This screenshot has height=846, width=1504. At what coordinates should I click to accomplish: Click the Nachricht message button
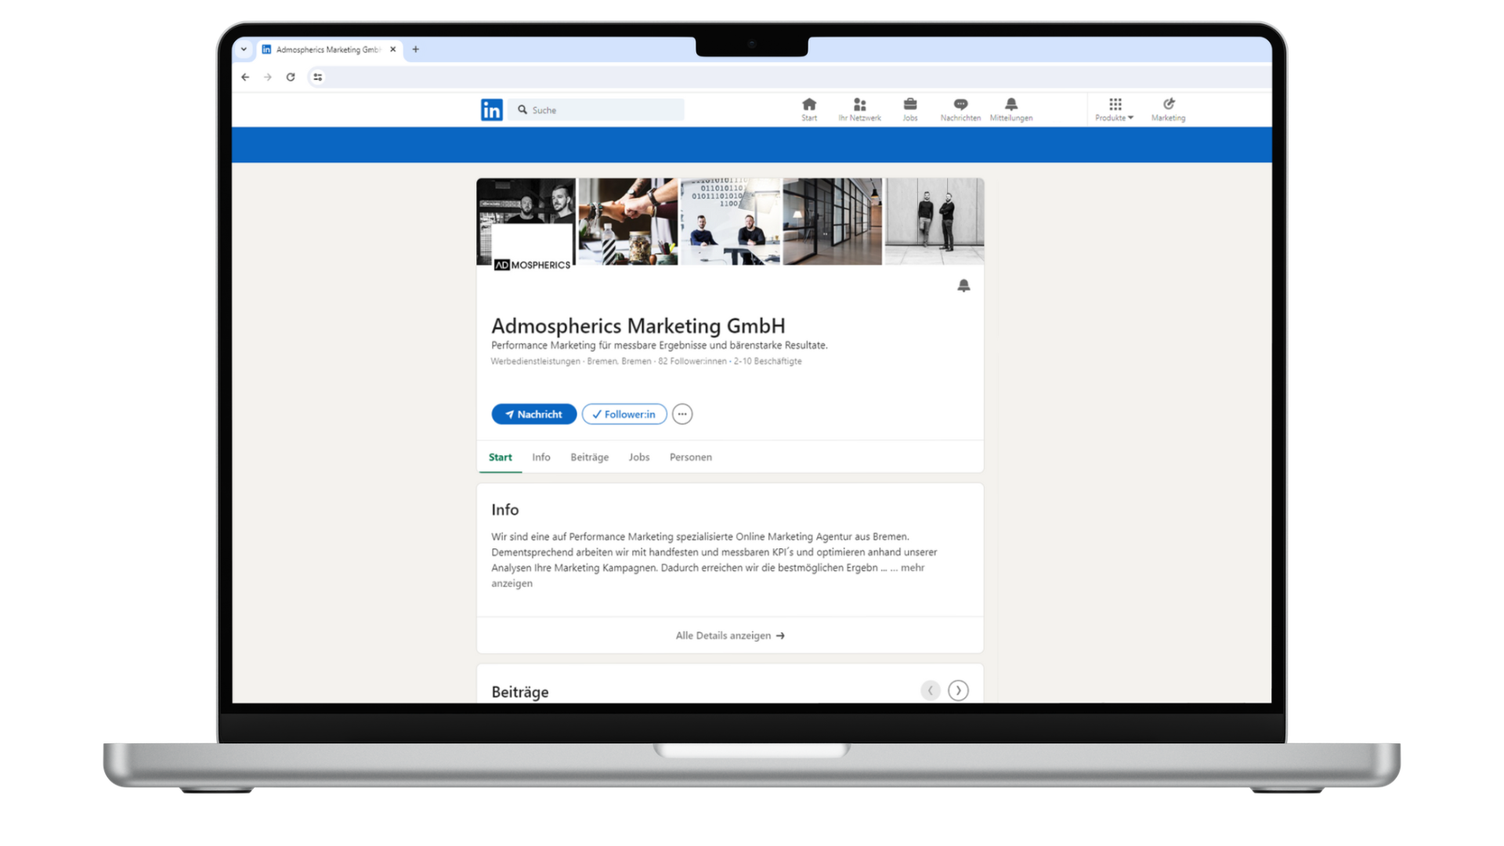(x=533, y=414)
